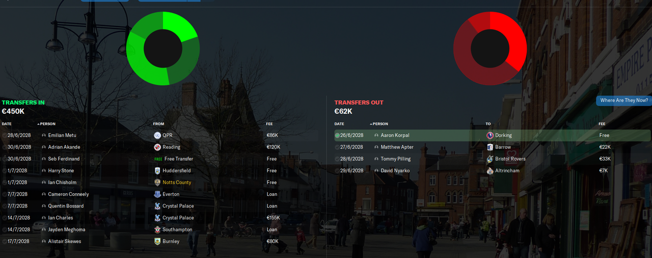Click the Southampton club badge

point(157,229)
